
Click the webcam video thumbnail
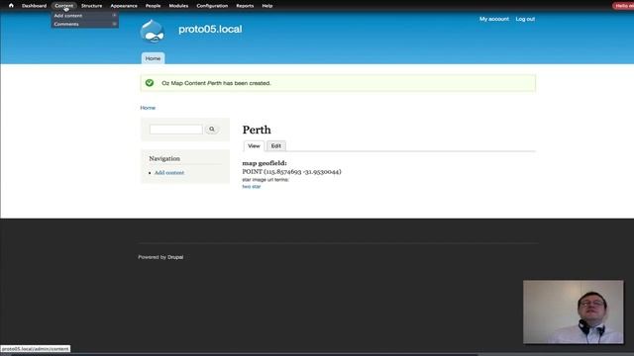point(573,312)
